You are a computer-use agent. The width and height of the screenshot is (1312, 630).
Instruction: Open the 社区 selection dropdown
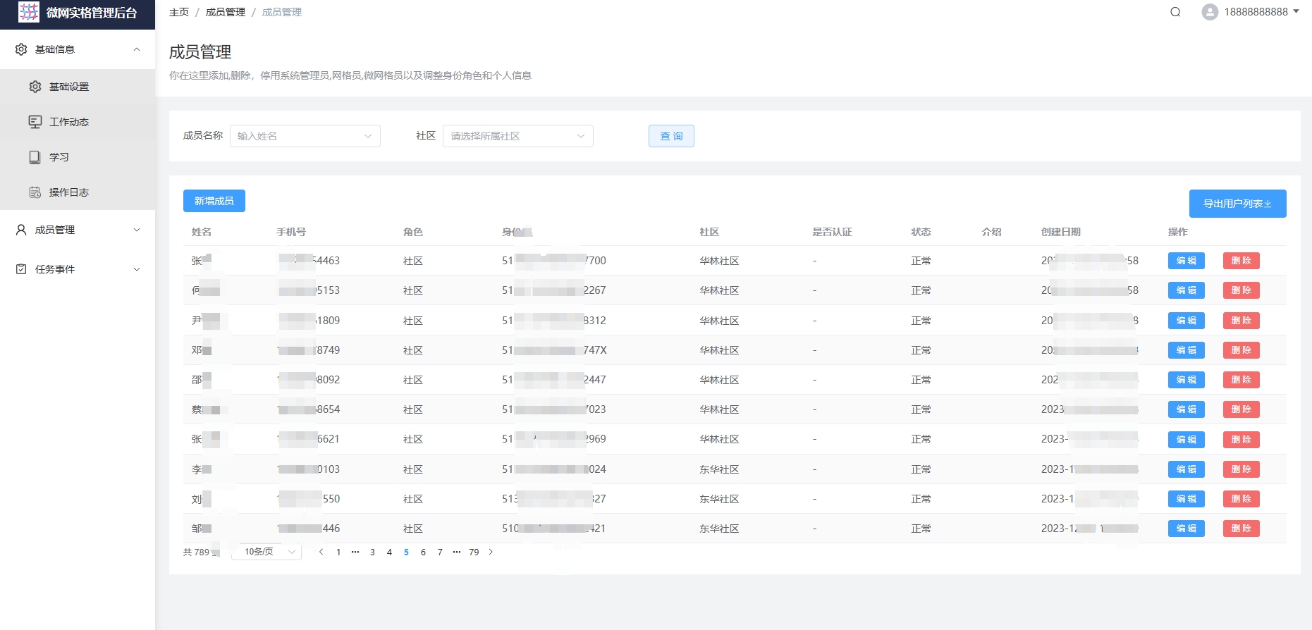click(x=517, y=136)
